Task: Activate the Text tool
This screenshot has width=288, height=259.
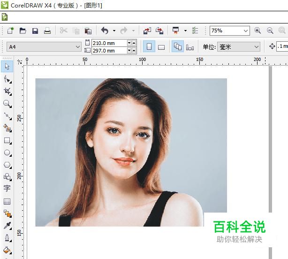Action: tap(7, 189)
